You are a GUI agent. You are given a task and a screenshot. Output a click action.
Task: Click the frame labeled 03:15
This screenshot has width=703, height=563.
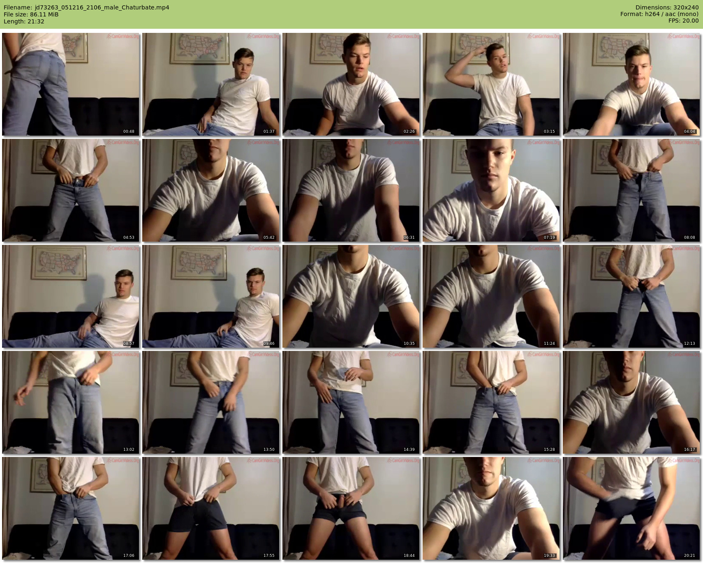click(x=491, y=84)
